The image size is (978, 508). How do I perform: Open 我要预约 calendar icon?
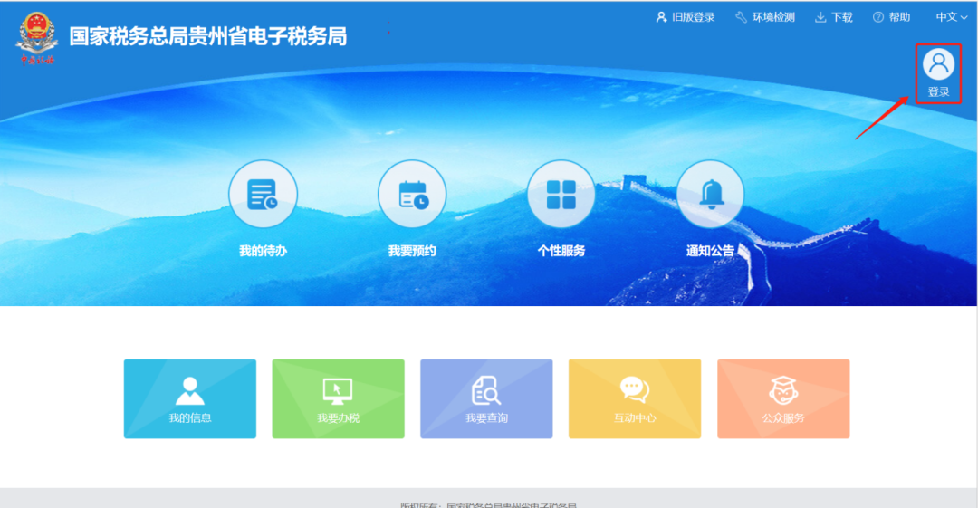[412, 194]
